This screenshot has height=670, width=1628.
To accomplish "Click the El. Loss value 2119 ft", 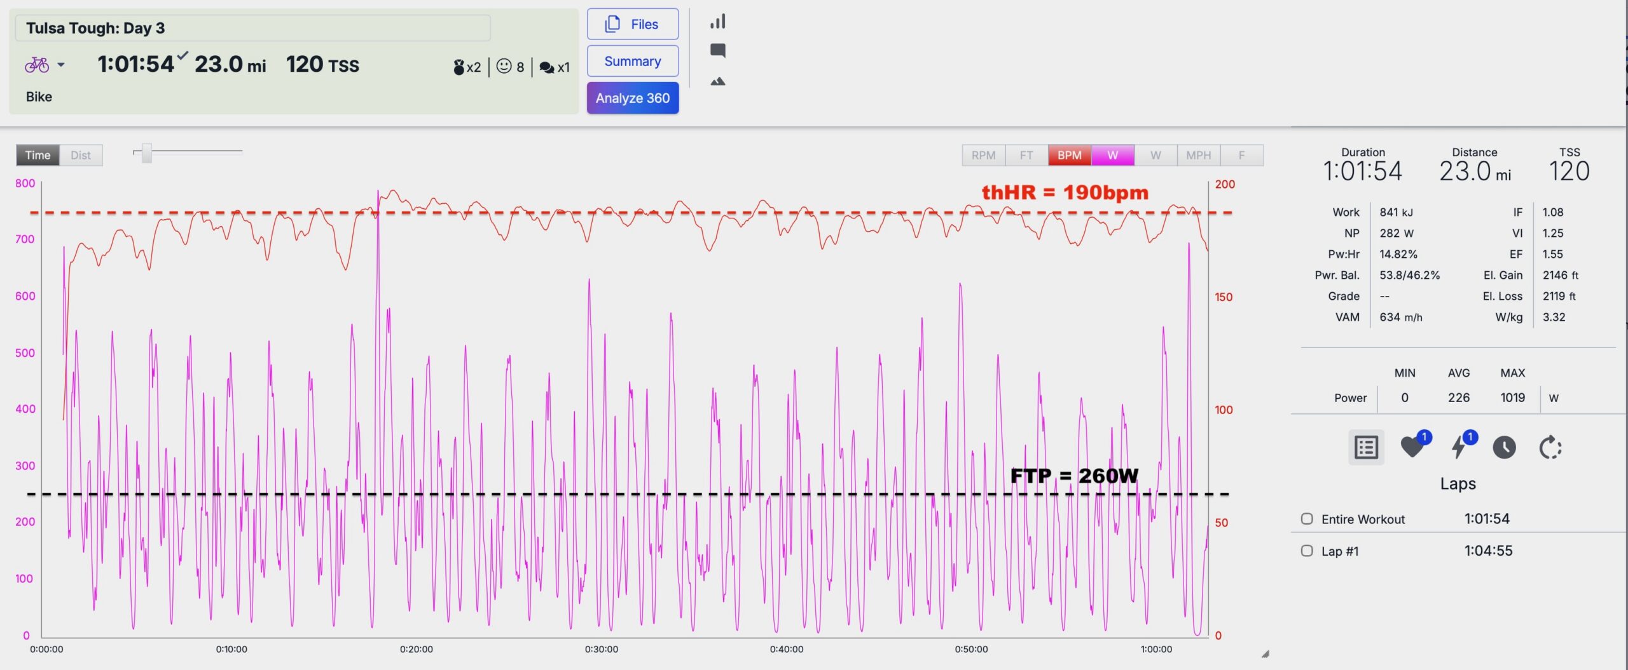I will (1559, 296).
